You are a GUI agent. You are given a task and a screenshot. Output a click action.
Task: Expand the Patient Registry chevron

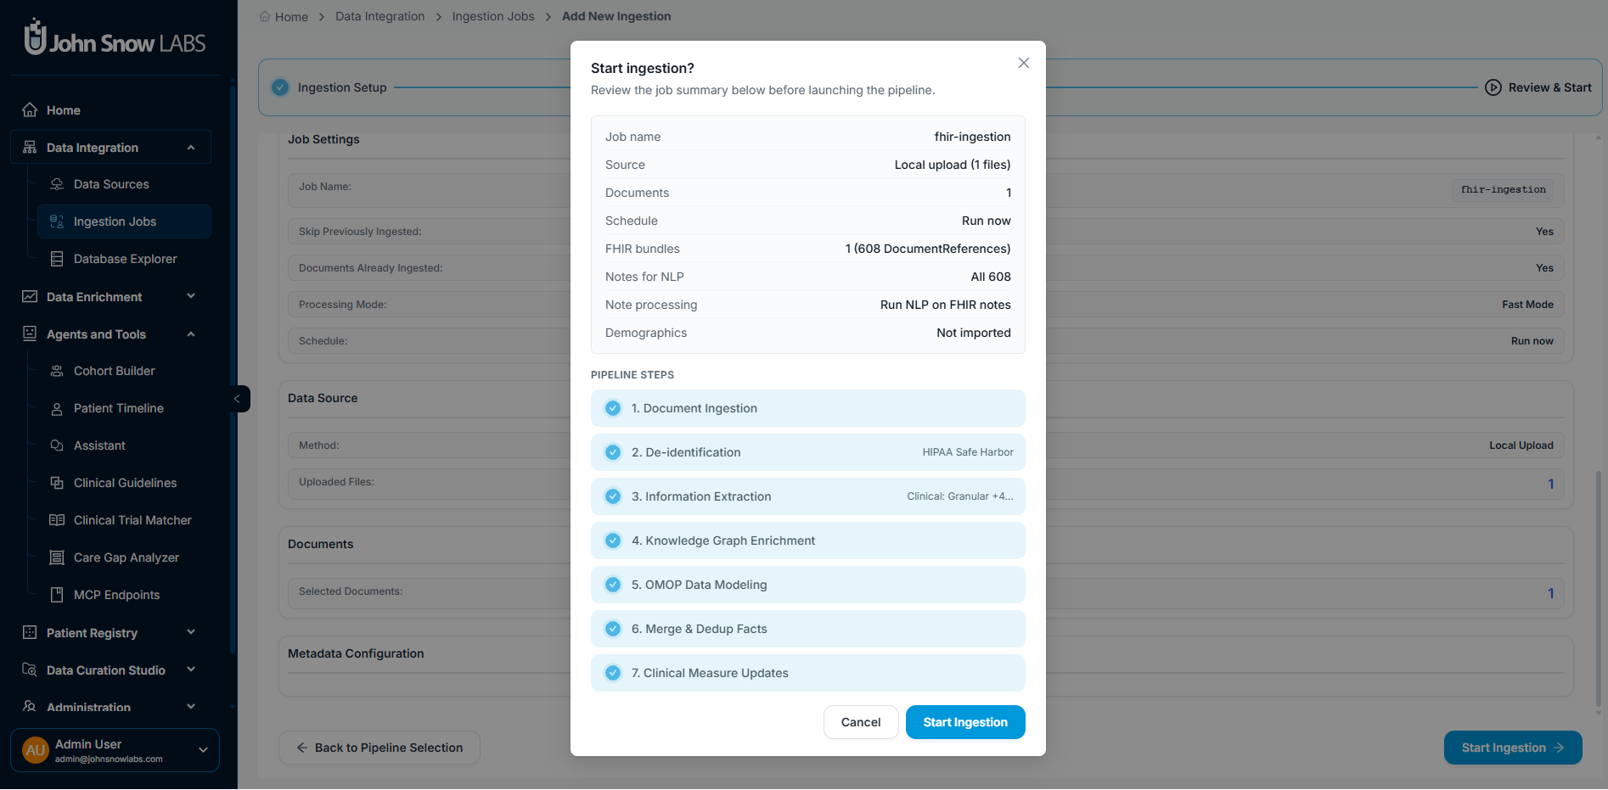pos(191,632)
